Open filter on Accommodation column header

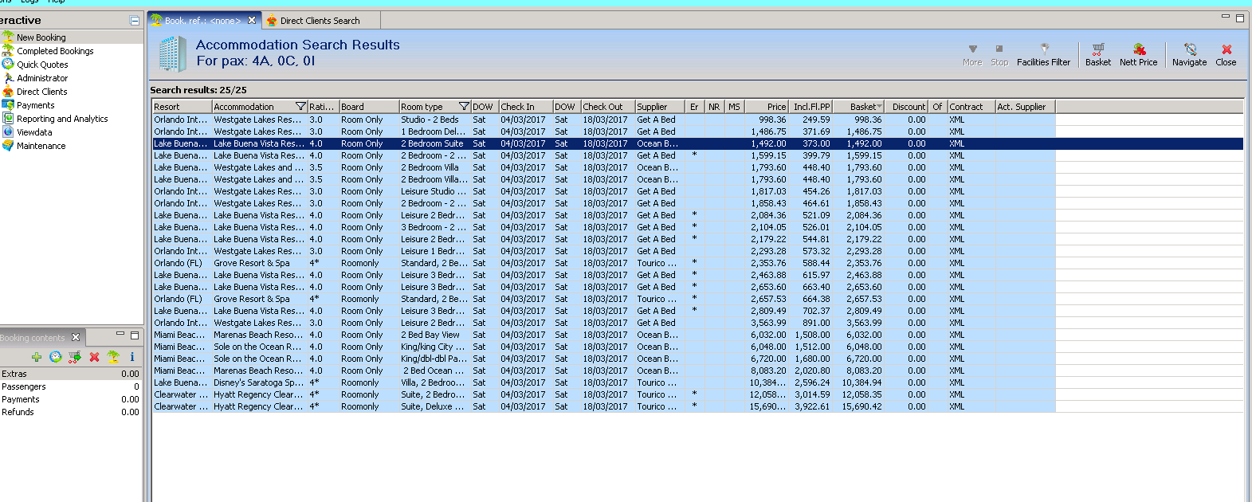tap(300, 107)
